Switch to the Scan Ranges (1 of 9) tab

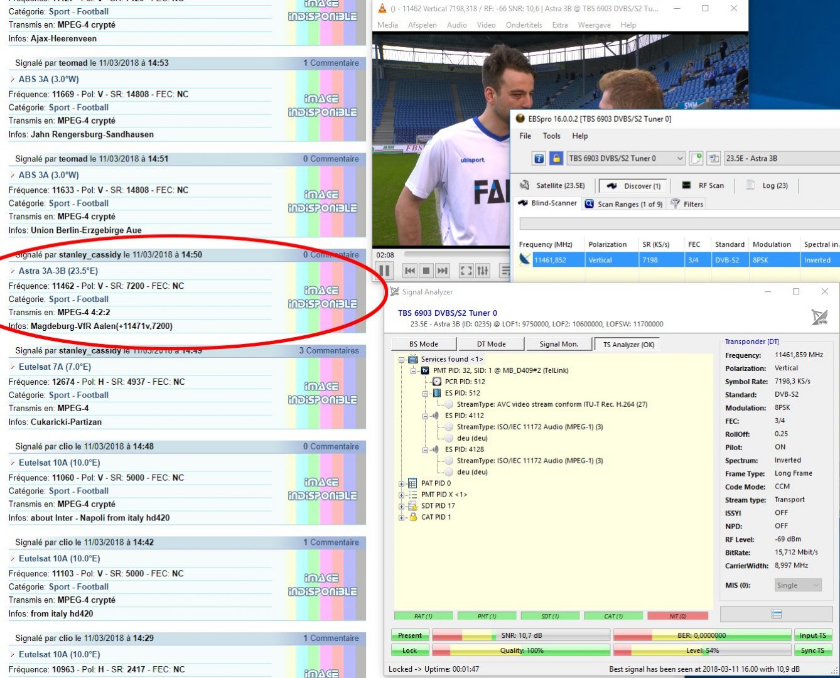point(623,203)
